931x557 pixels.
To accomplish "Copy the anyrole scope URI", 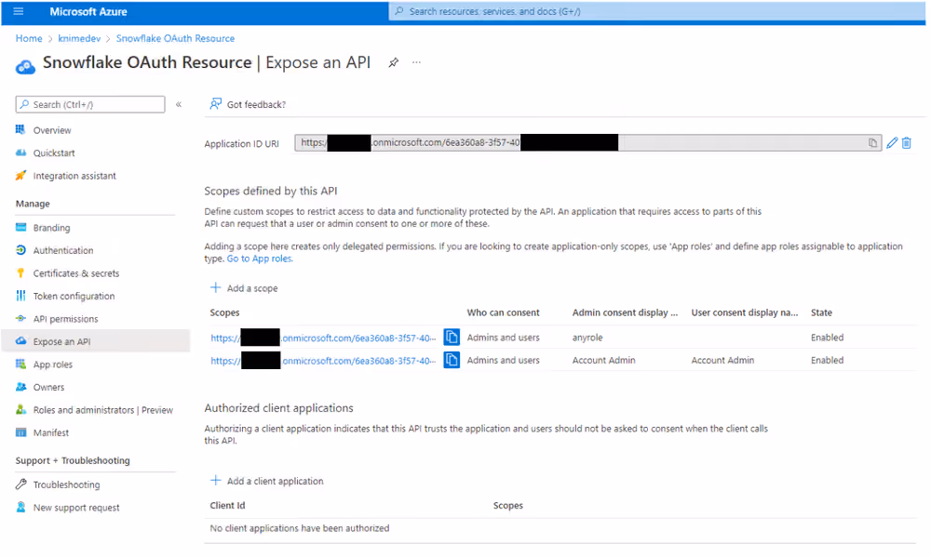I will 452,337.
